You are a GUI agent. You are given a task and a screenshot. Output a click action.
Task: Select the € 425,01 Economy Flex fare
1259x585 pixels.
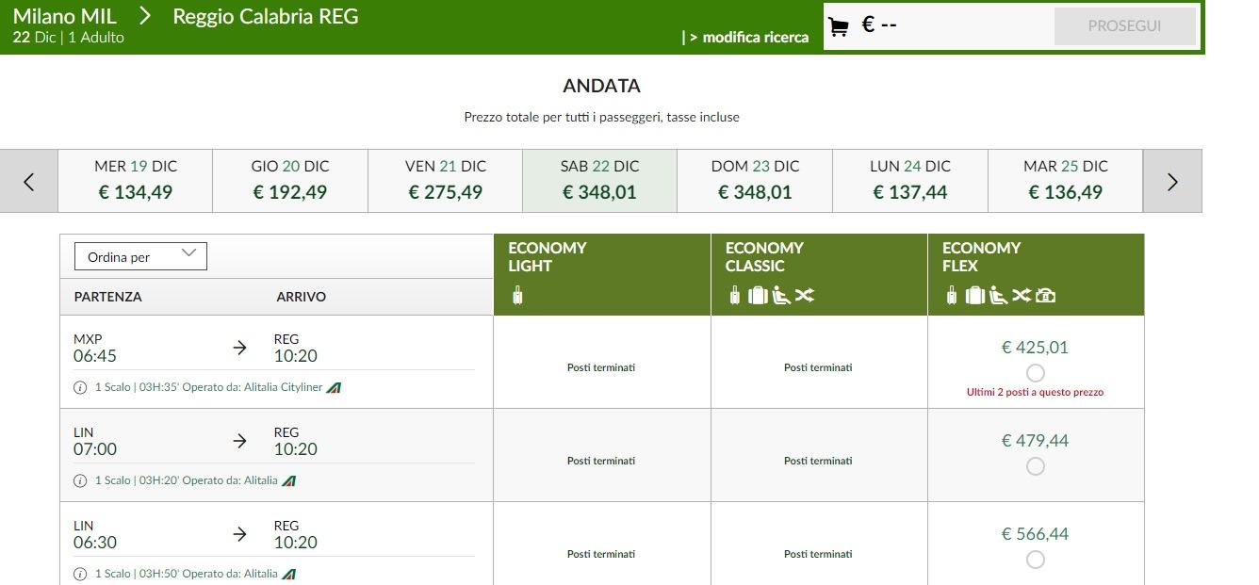click(1035, 373)
